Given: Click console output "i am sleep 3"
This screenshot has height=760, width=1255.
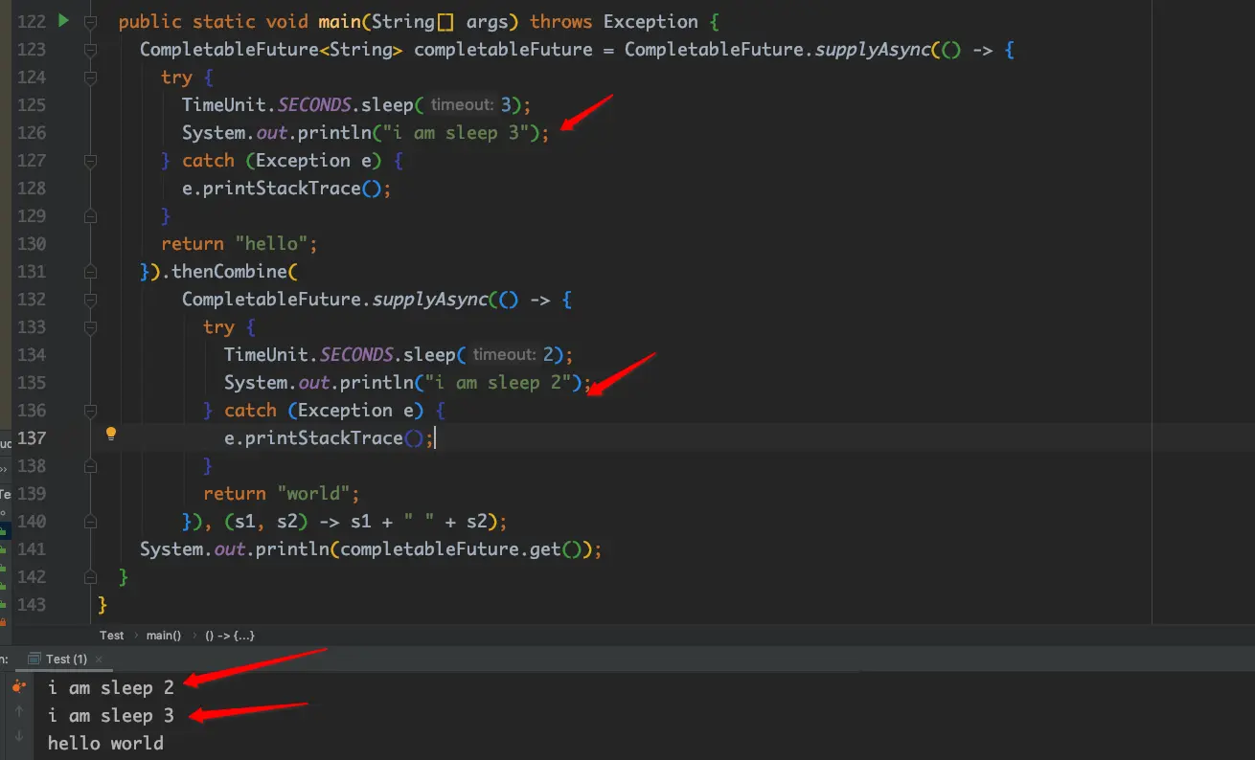Looking at the screenshot, I should pyautogui.click(x=111, y=714).
